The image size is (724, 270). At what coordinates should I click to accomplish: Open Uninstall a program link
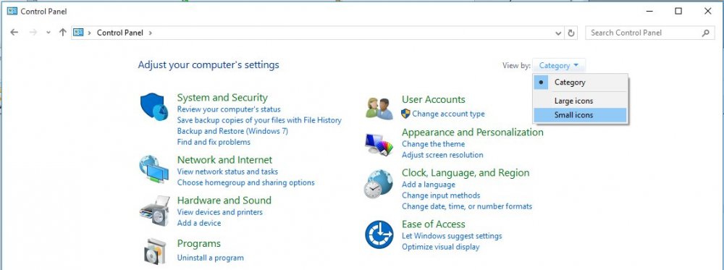coord(211,258)
